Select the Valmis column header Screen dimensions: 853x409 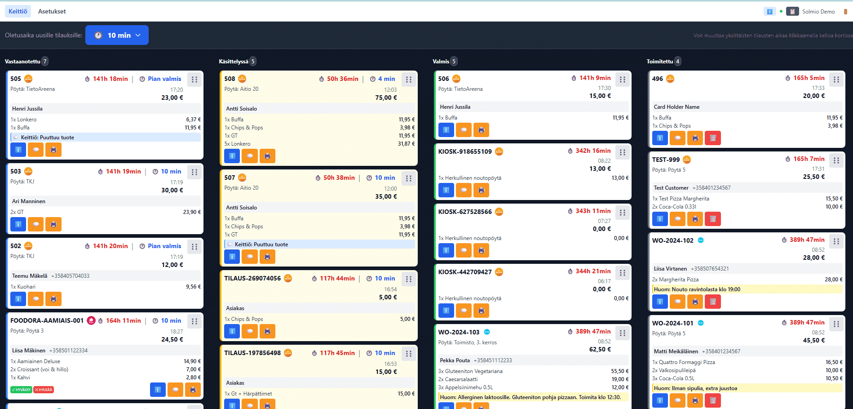441,62
